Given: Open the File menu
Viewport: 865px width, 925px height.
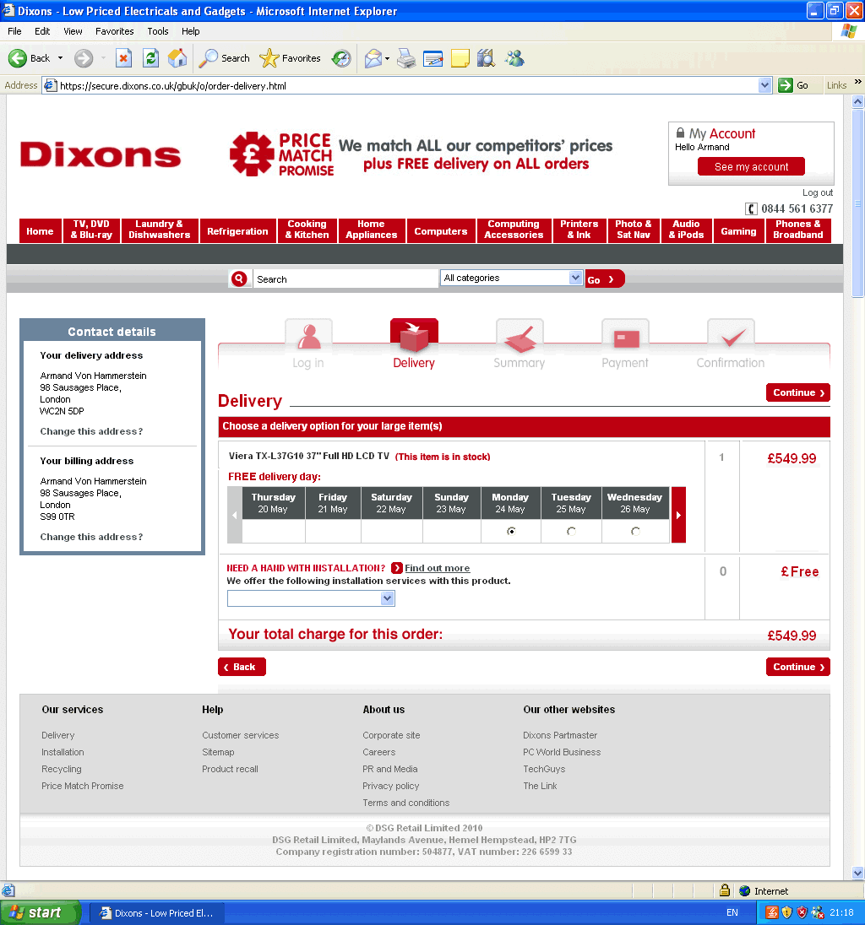Looking at the screenshot, I should pyautogui.click(x=14, y=31).
